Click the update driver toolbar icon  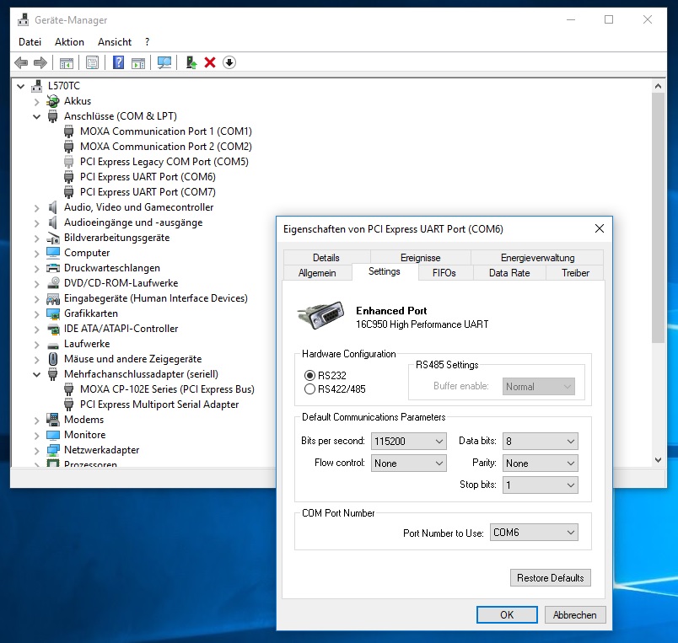pyautogui.click(x=191, y=62)
